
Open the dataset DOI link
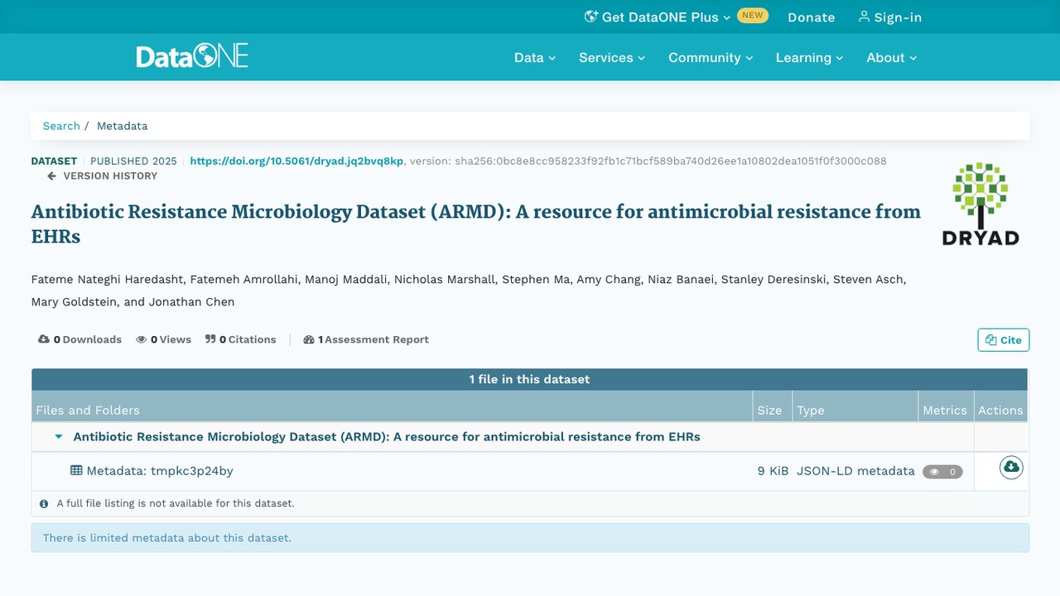pos(296,161)
